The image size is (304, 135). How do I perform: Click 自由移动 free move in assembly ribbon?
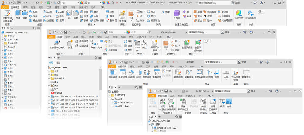[x=82, y=41]
